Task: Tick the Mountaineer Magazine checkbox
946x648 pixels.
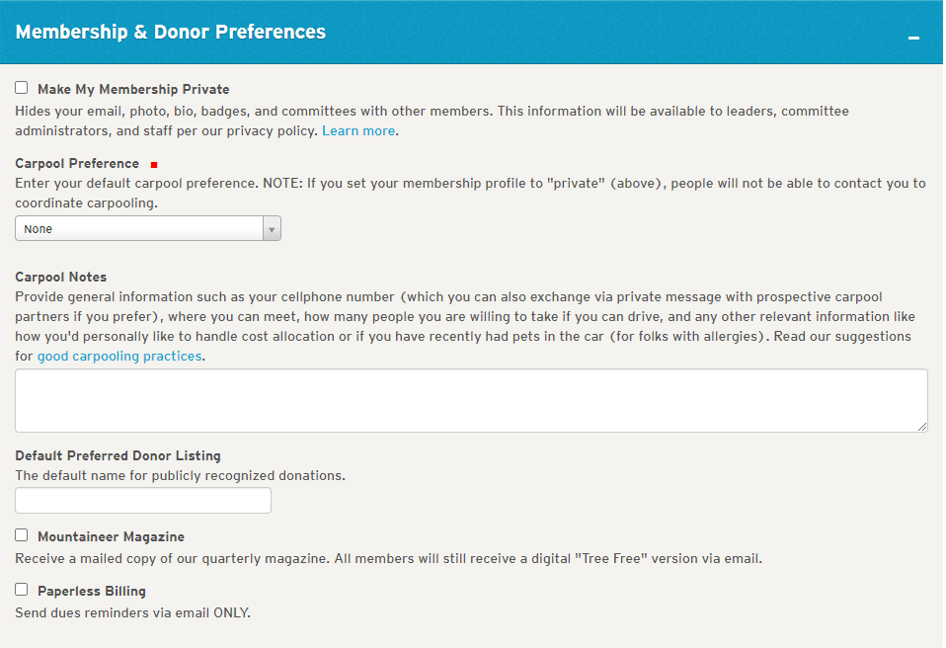Action: [22, 535]
